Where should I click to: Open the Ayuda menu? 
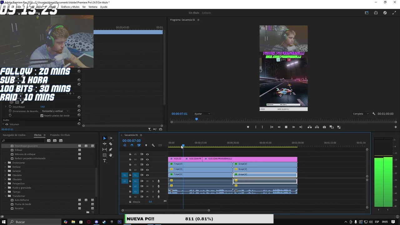[x=104, y=7]
